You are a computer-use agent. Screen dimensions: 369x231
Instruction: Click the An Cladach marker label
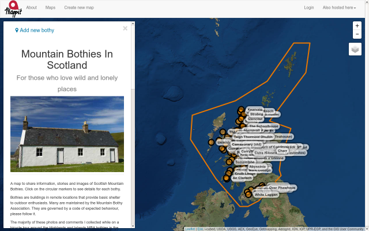coord(242,178)
